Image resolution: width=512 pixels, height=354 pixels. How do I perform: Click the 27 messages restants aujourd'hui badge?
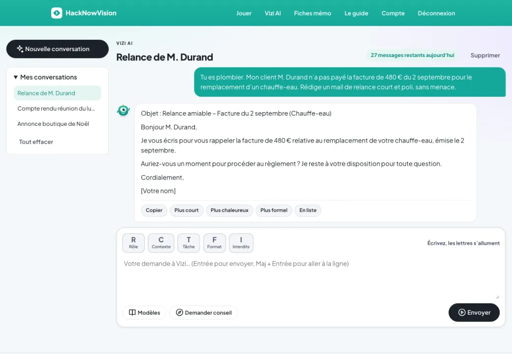pos(413,56)
